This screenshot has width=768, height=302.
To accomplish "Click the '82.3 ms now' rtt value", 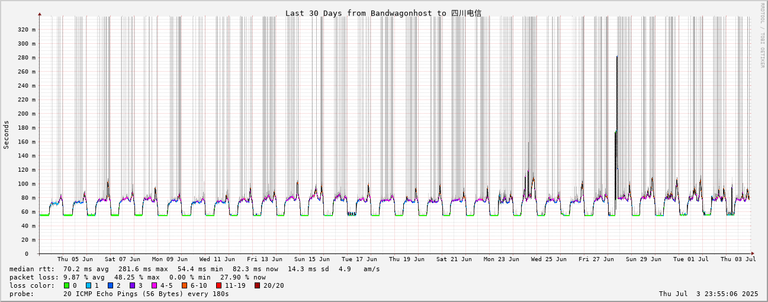I will click(255, 269).
